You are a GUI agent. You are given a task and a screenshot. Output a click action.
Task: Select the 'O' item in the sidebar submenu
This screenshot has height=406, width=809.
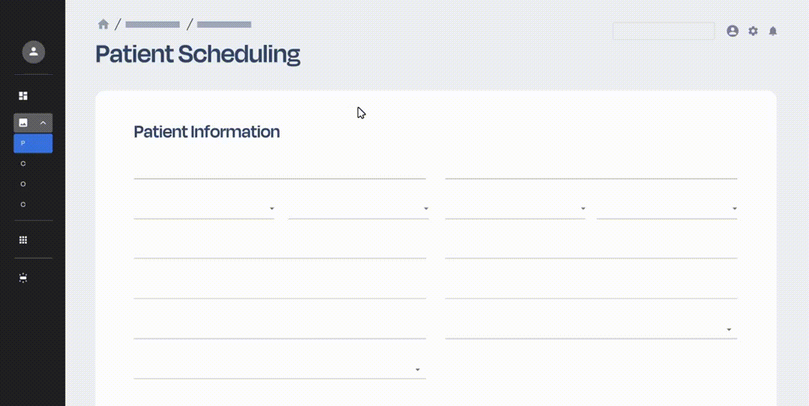coord(23,184)
